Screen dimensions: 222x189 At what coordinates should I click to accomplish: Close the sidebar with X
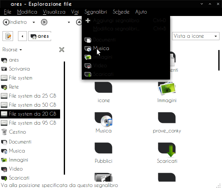point(62,50)
